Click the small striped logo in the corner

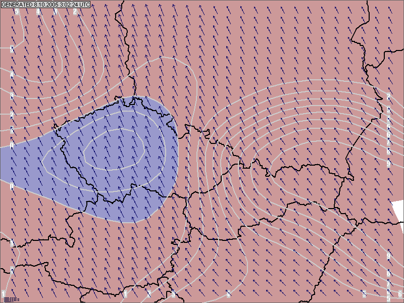click(x=12, y=299)
